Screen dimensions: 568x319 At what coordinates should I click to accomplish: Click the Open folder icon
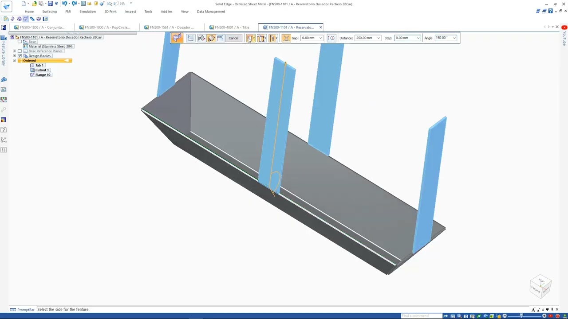[34, 4]
